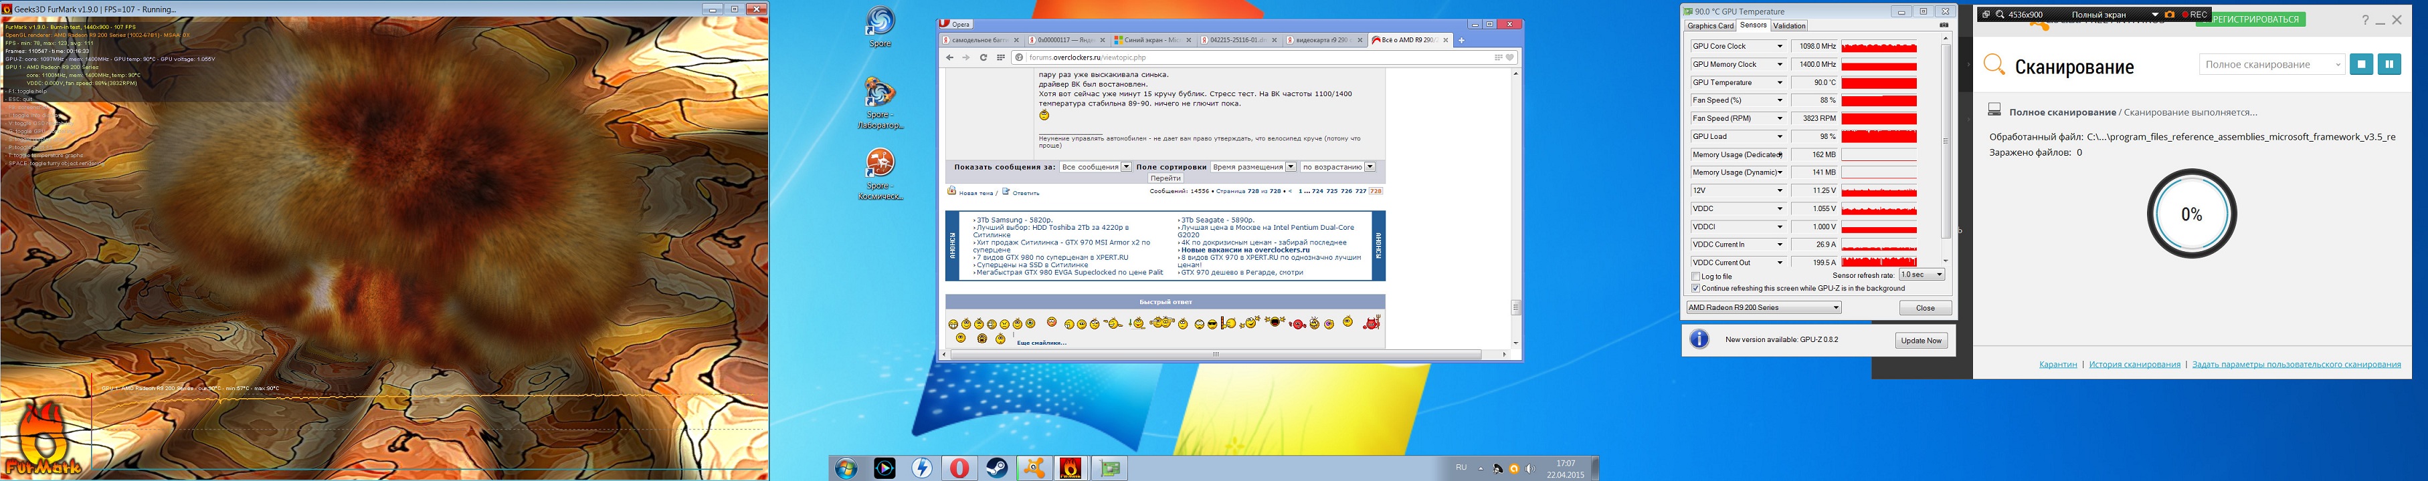
Task: Pause the Avast scan
Action: 2389,64
